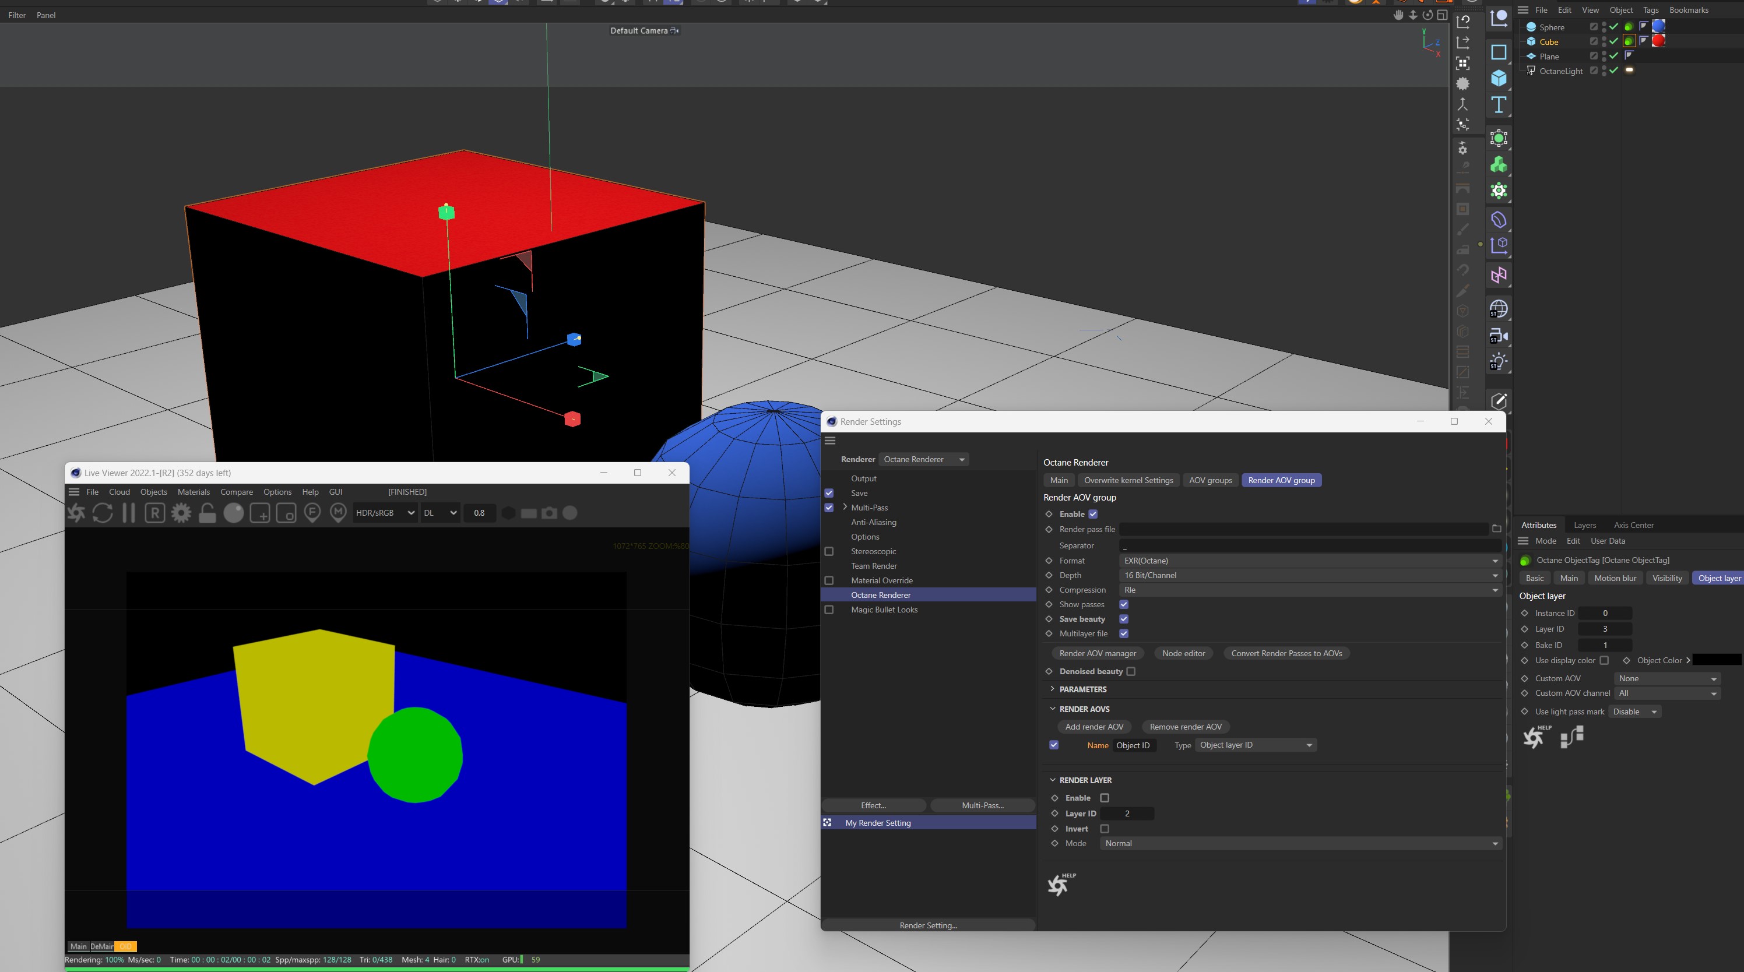
Task: Select the material picker M icon
Action: (x=339, y=513)
